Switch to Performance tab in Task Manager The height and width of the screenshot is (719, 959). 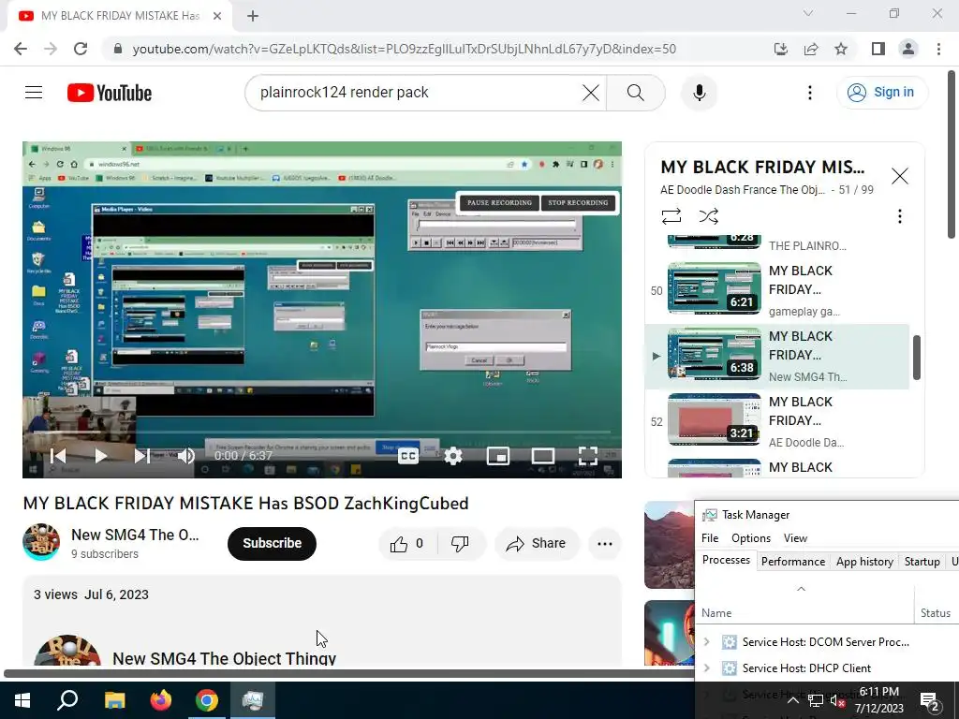pyautogui.click(x=793, y=562)
